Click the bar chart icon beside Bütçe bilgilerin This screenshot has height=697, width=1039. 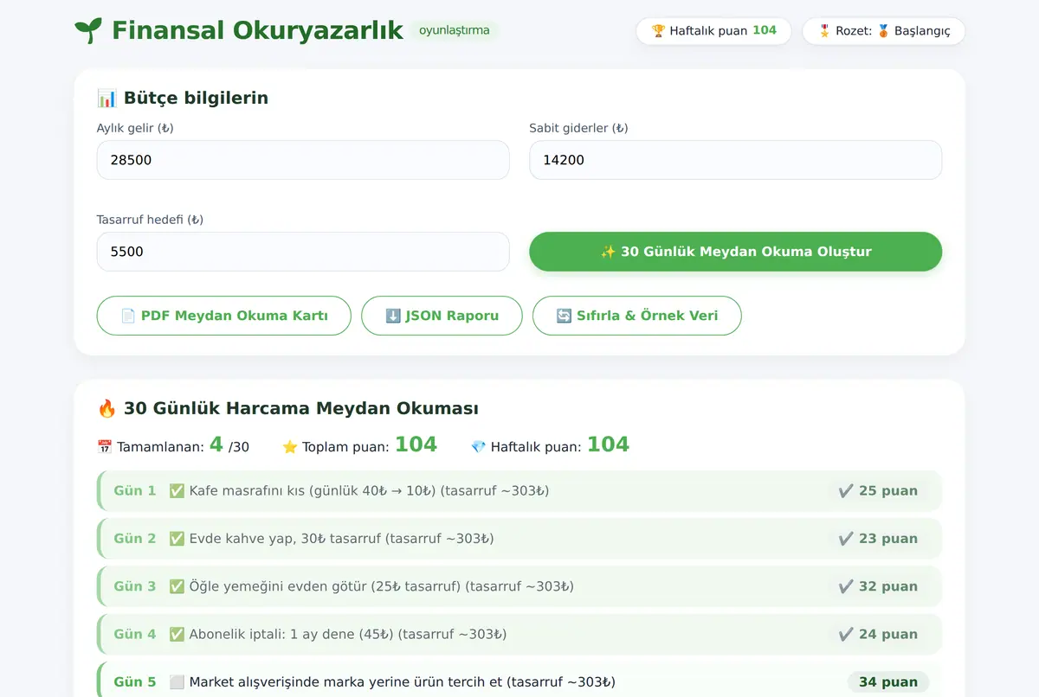pyautogui.click(x=107, y=98)
